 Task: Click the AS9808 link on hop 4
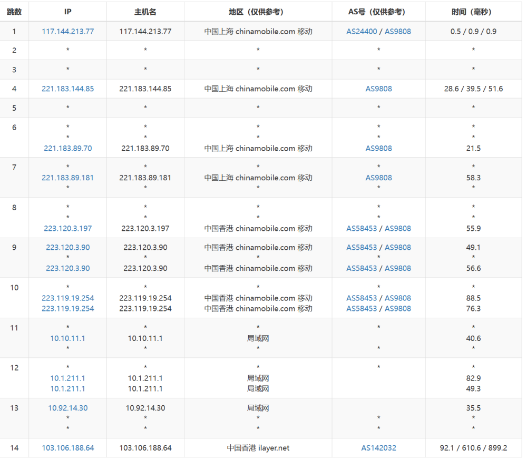tap(378, 89)
